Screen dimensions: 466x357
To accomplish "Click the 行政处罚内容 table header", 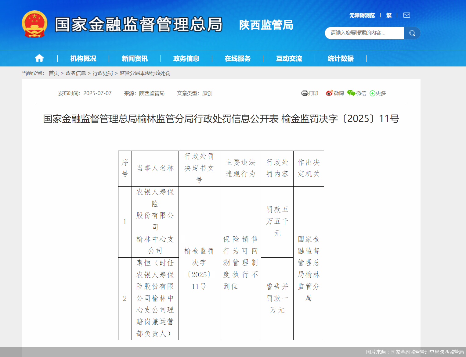I will [x=277, y=168].
